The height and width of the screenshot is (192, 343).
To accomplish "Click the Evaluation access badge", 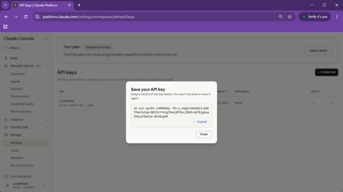I will (98, 47).
